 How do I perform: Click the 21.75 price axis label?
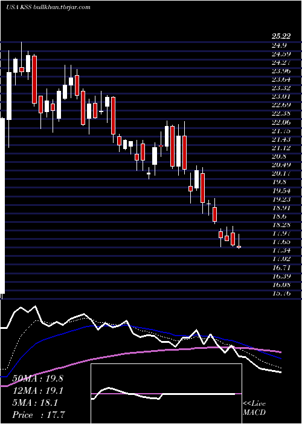pos(281,131)
